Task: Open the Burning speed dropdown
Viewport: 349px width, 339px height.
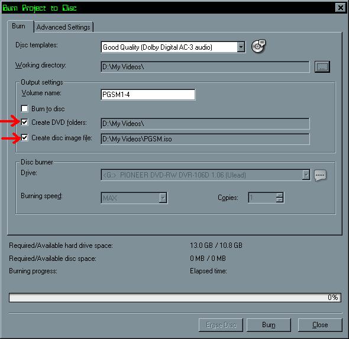Action: [163, 198]
